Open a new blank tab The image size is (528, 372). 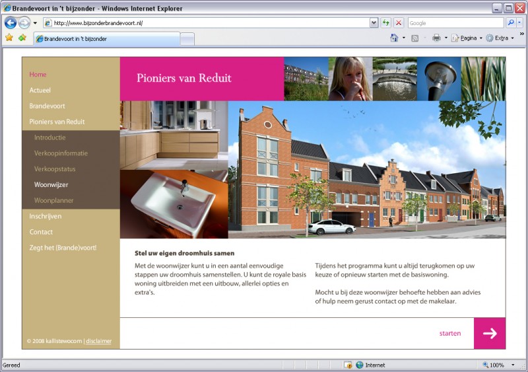[187, 39]
